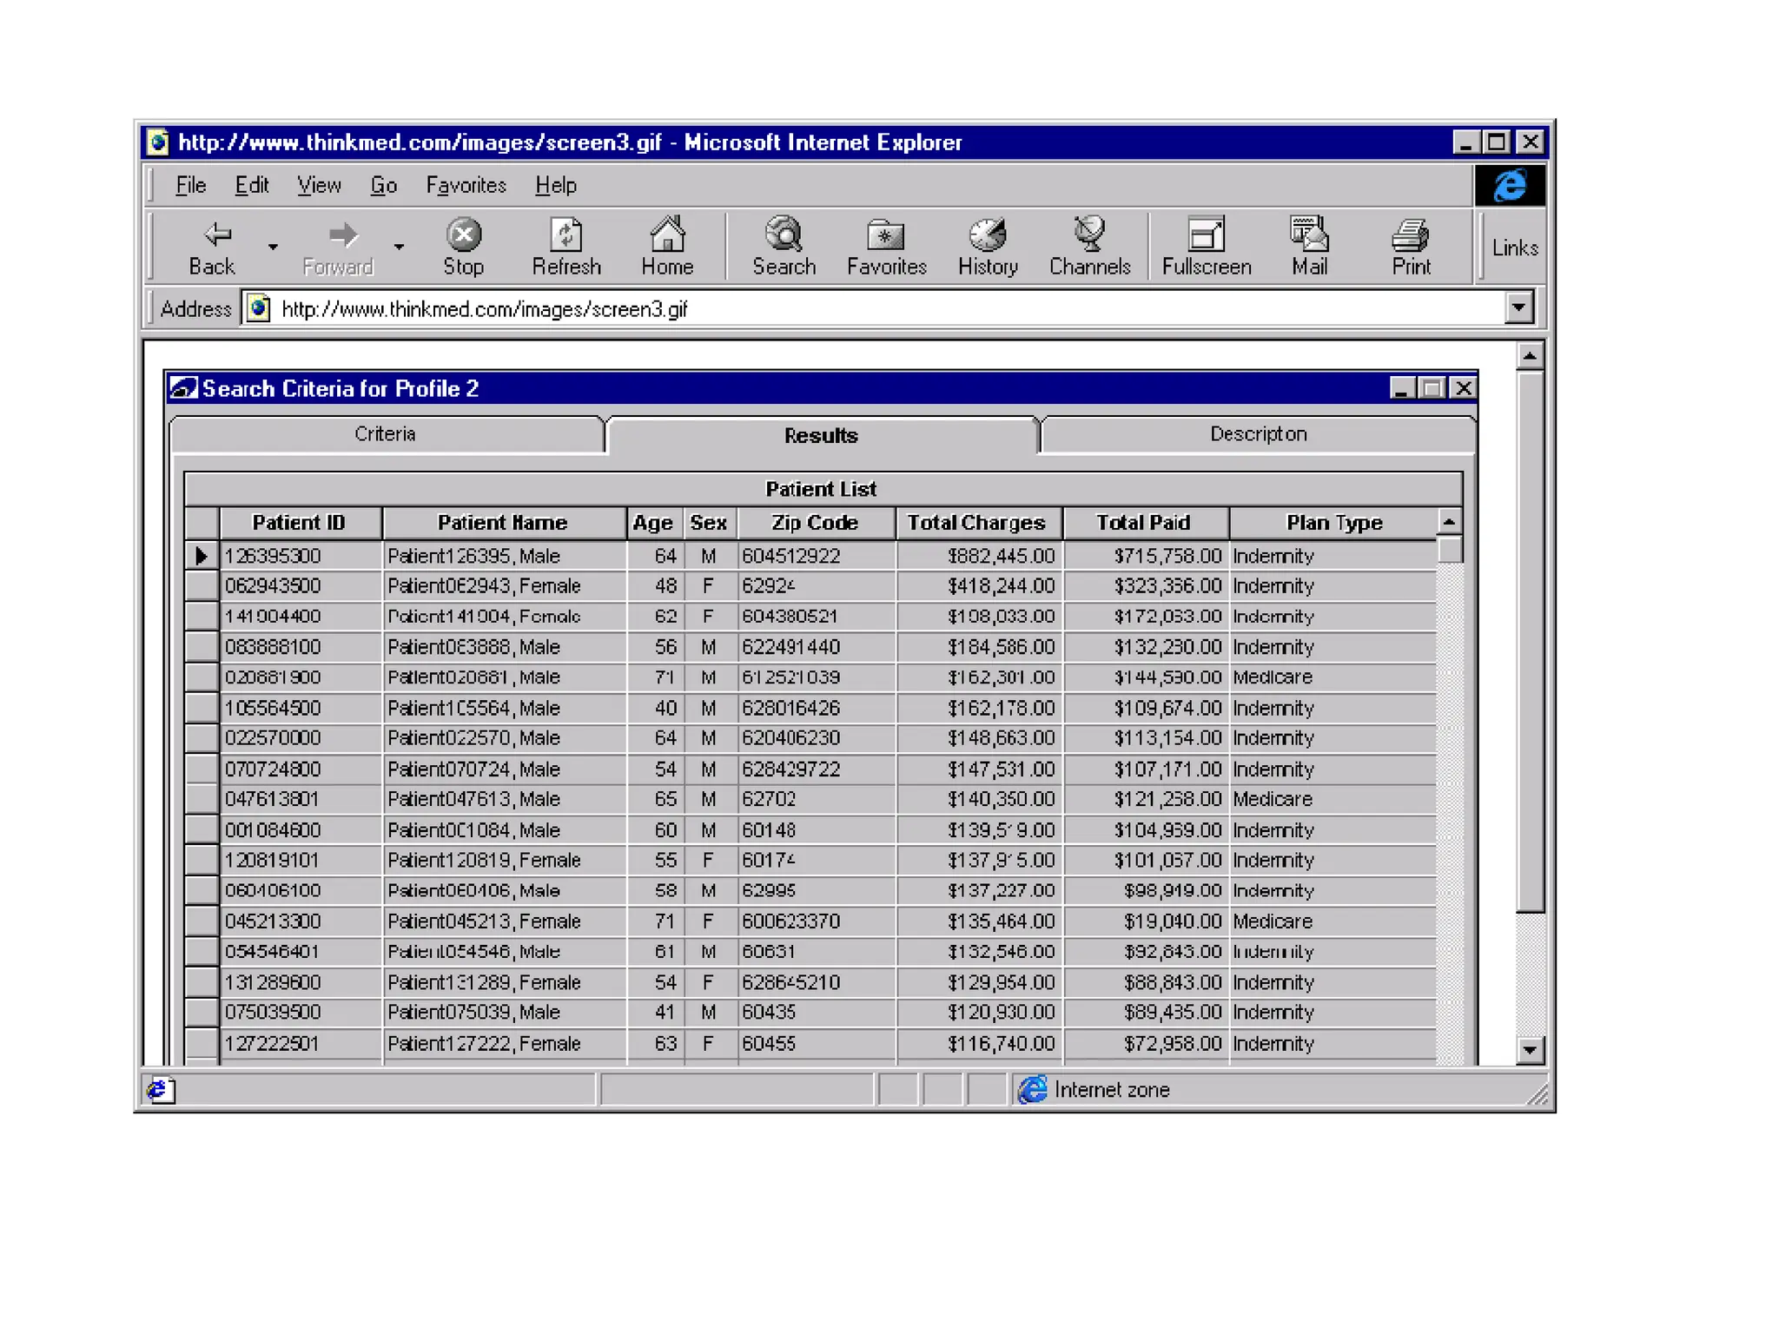This screenshot has height=1334, width=1779.
Task: Open the Search toolbar icon
Action: (784, 235)
